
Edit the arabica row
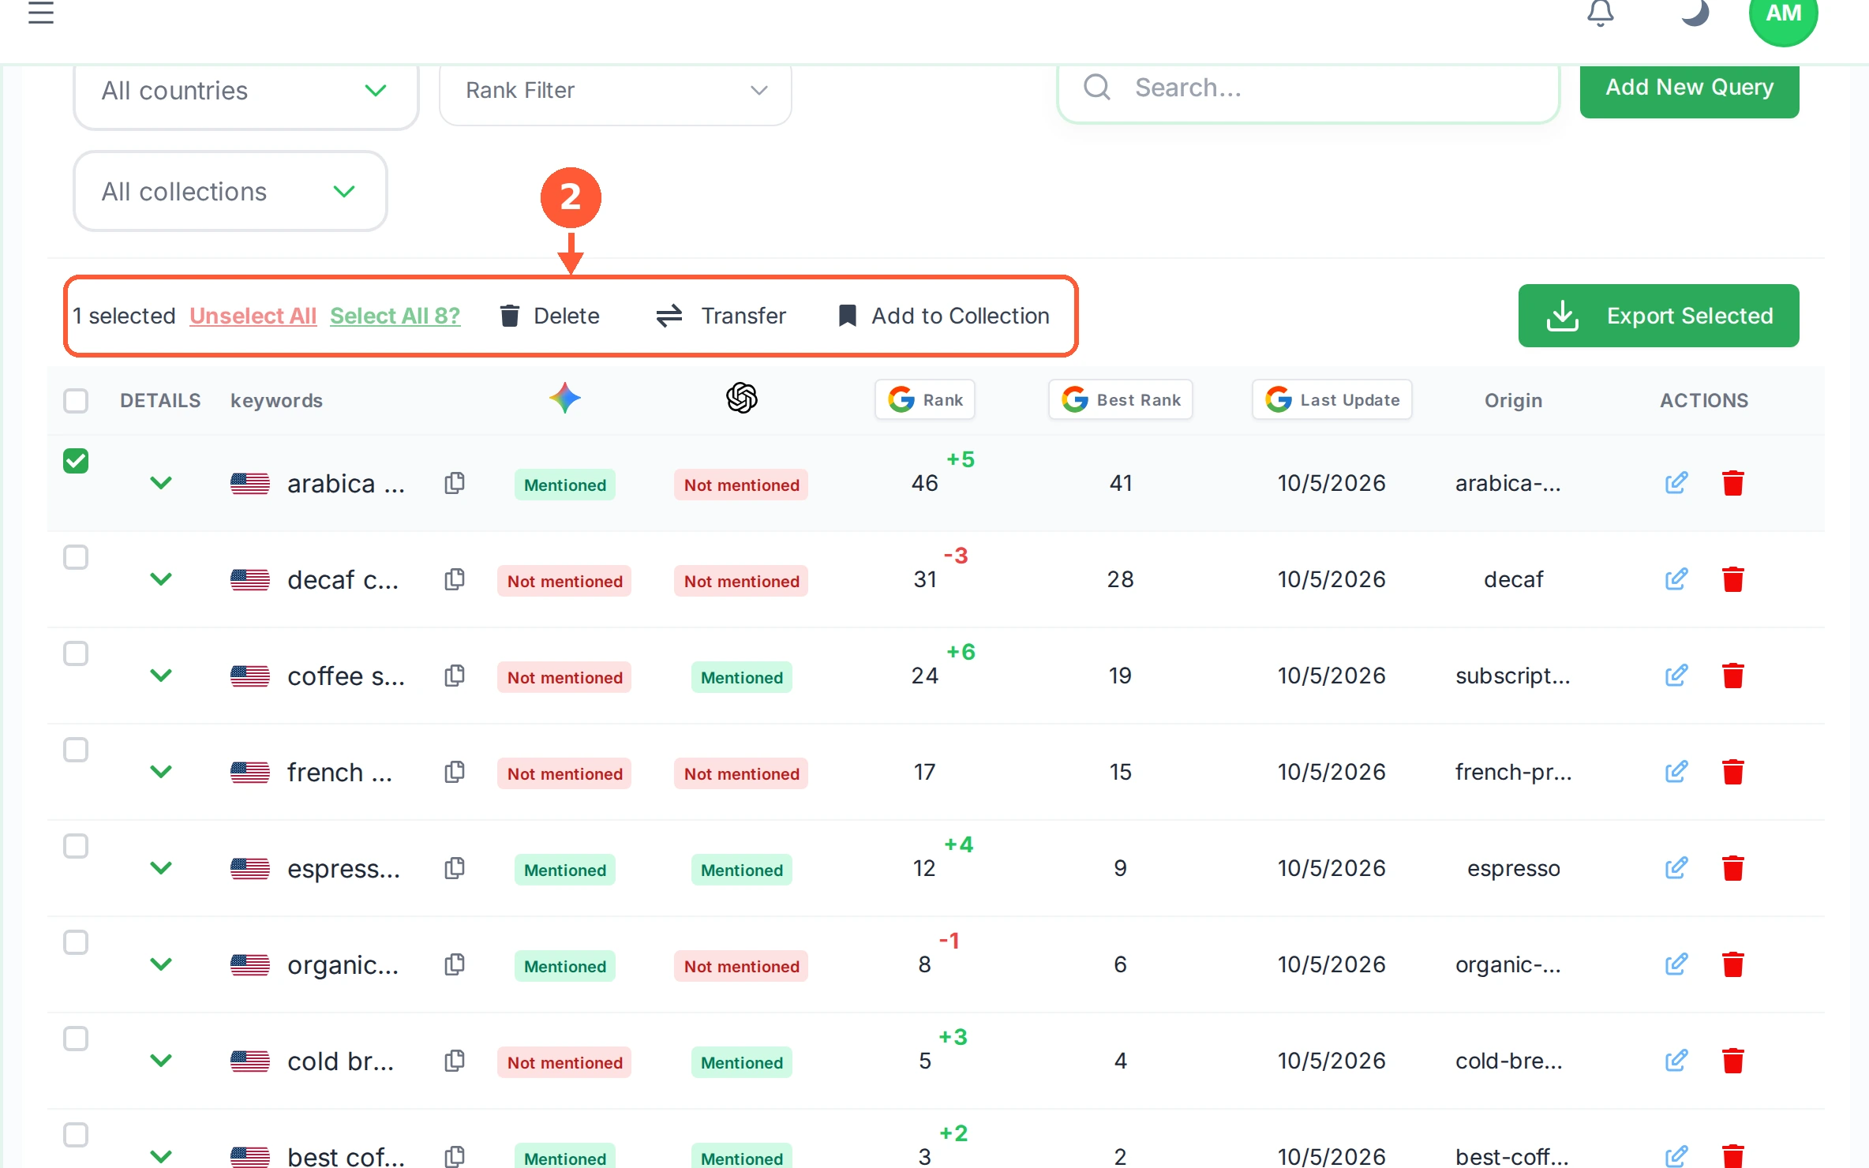click(1676, 483)
